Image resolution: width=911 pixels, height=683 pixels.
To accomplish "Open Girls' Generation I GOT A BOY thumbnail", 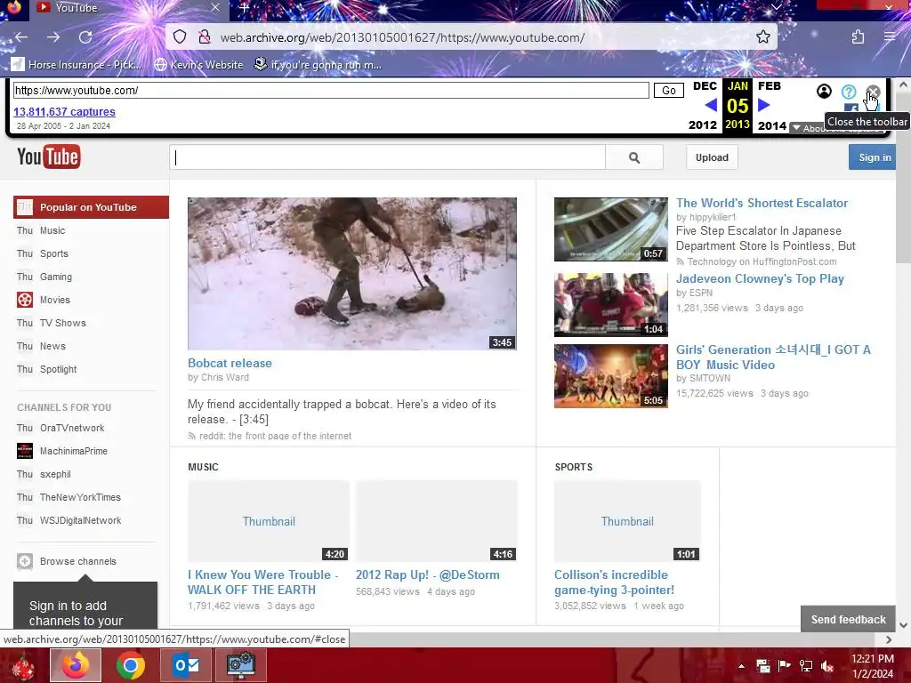I will pyautogui.click(x=610, y=376).
